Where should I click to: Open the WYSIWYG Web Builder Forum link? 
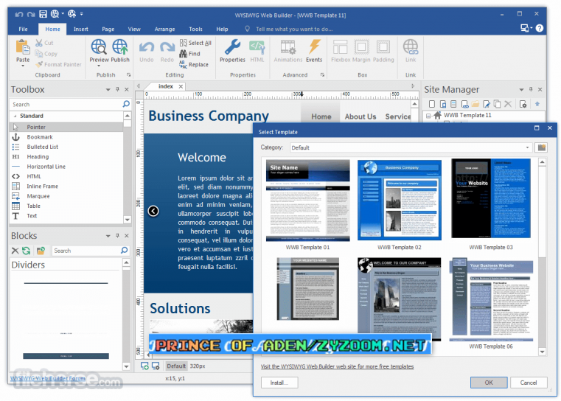(x=48, y=378)
